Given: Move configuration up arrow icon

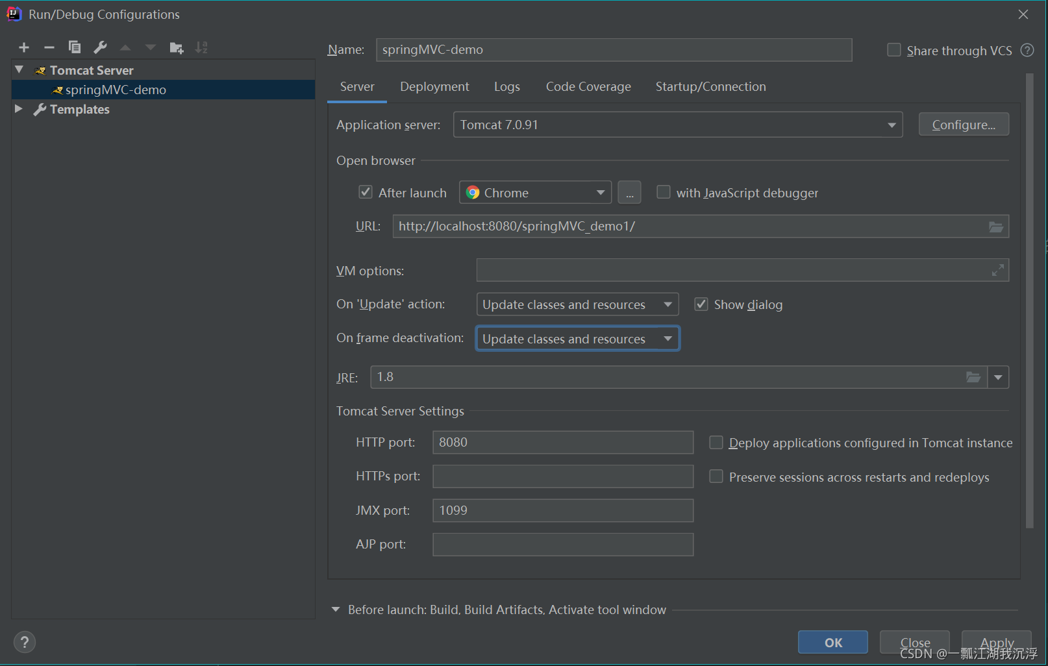Looking at the screenshot, I should (125, 47).
